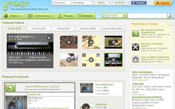
Task: Click the 'Contact Info' header
Action: pos(34,95)
